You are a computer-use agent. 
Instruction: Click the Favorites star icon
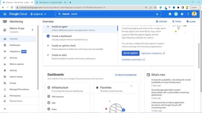[x=97, y=88]
